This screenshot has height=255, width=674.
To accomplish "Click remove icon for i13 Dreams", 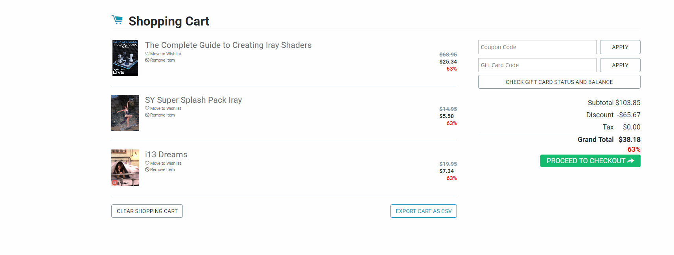I will coord(147,169).
